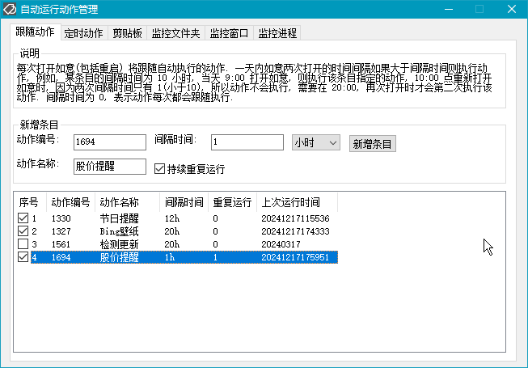Click the 12h interval cell

172,218
